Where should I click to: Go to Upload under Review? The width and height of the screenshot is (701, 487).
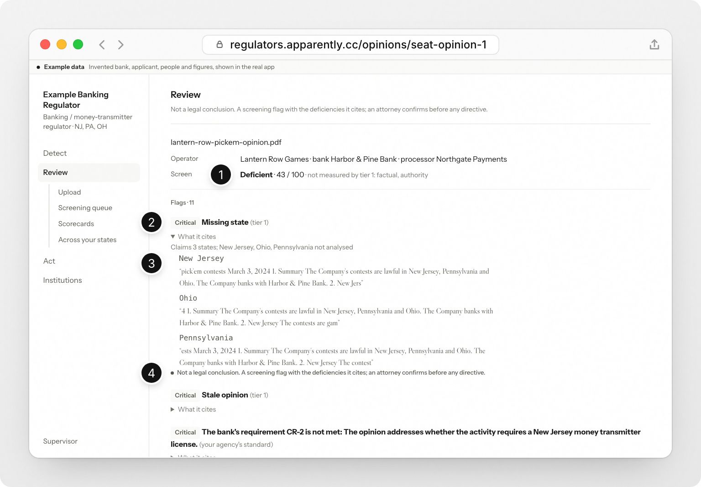click(69, 192)
